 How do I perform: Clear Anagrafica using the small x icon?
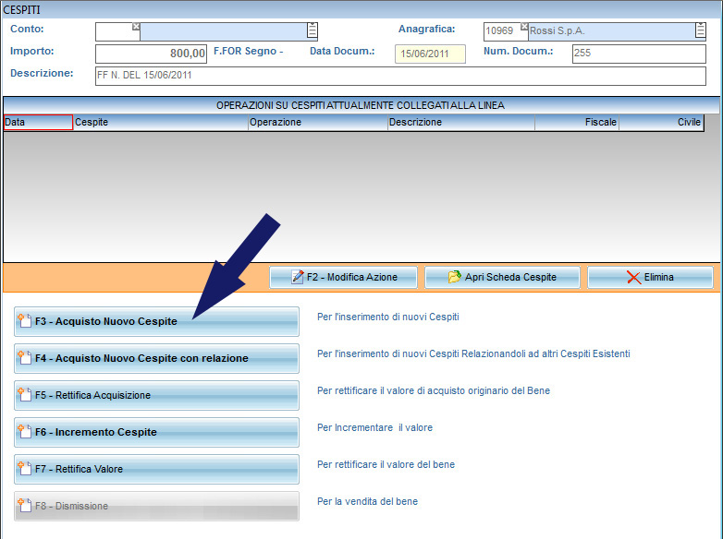tap(523, 27)
